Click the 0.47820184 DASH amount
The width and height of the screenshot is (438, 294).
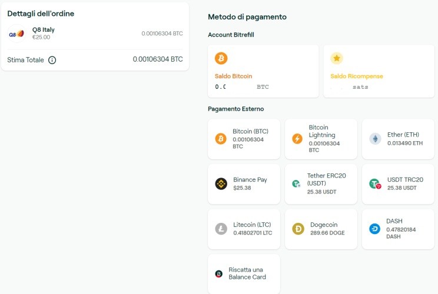tap(401, 233)
